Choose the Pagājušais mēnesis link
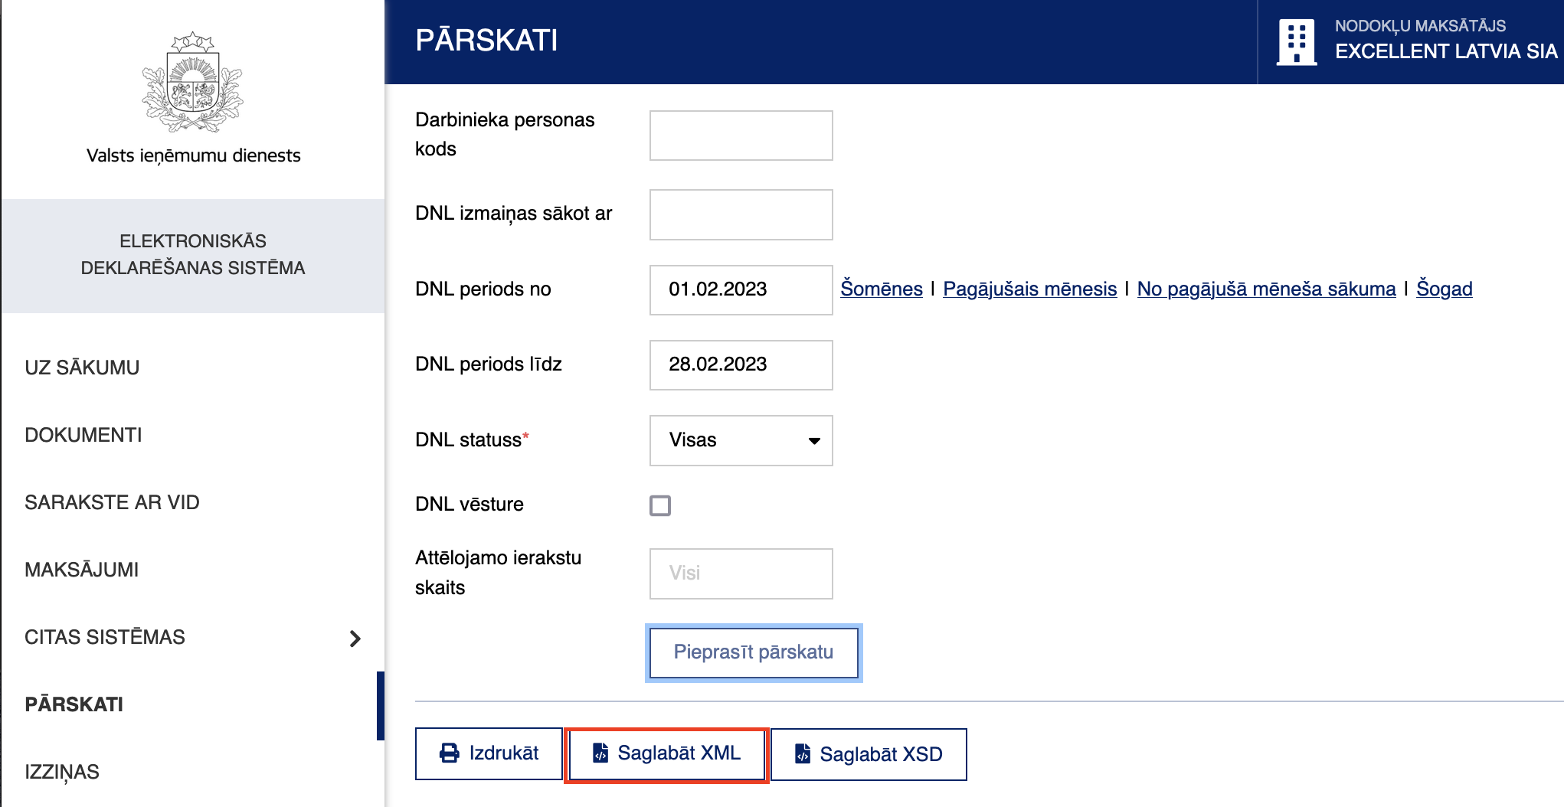Screen dimensions: 1564x807 1029,289
